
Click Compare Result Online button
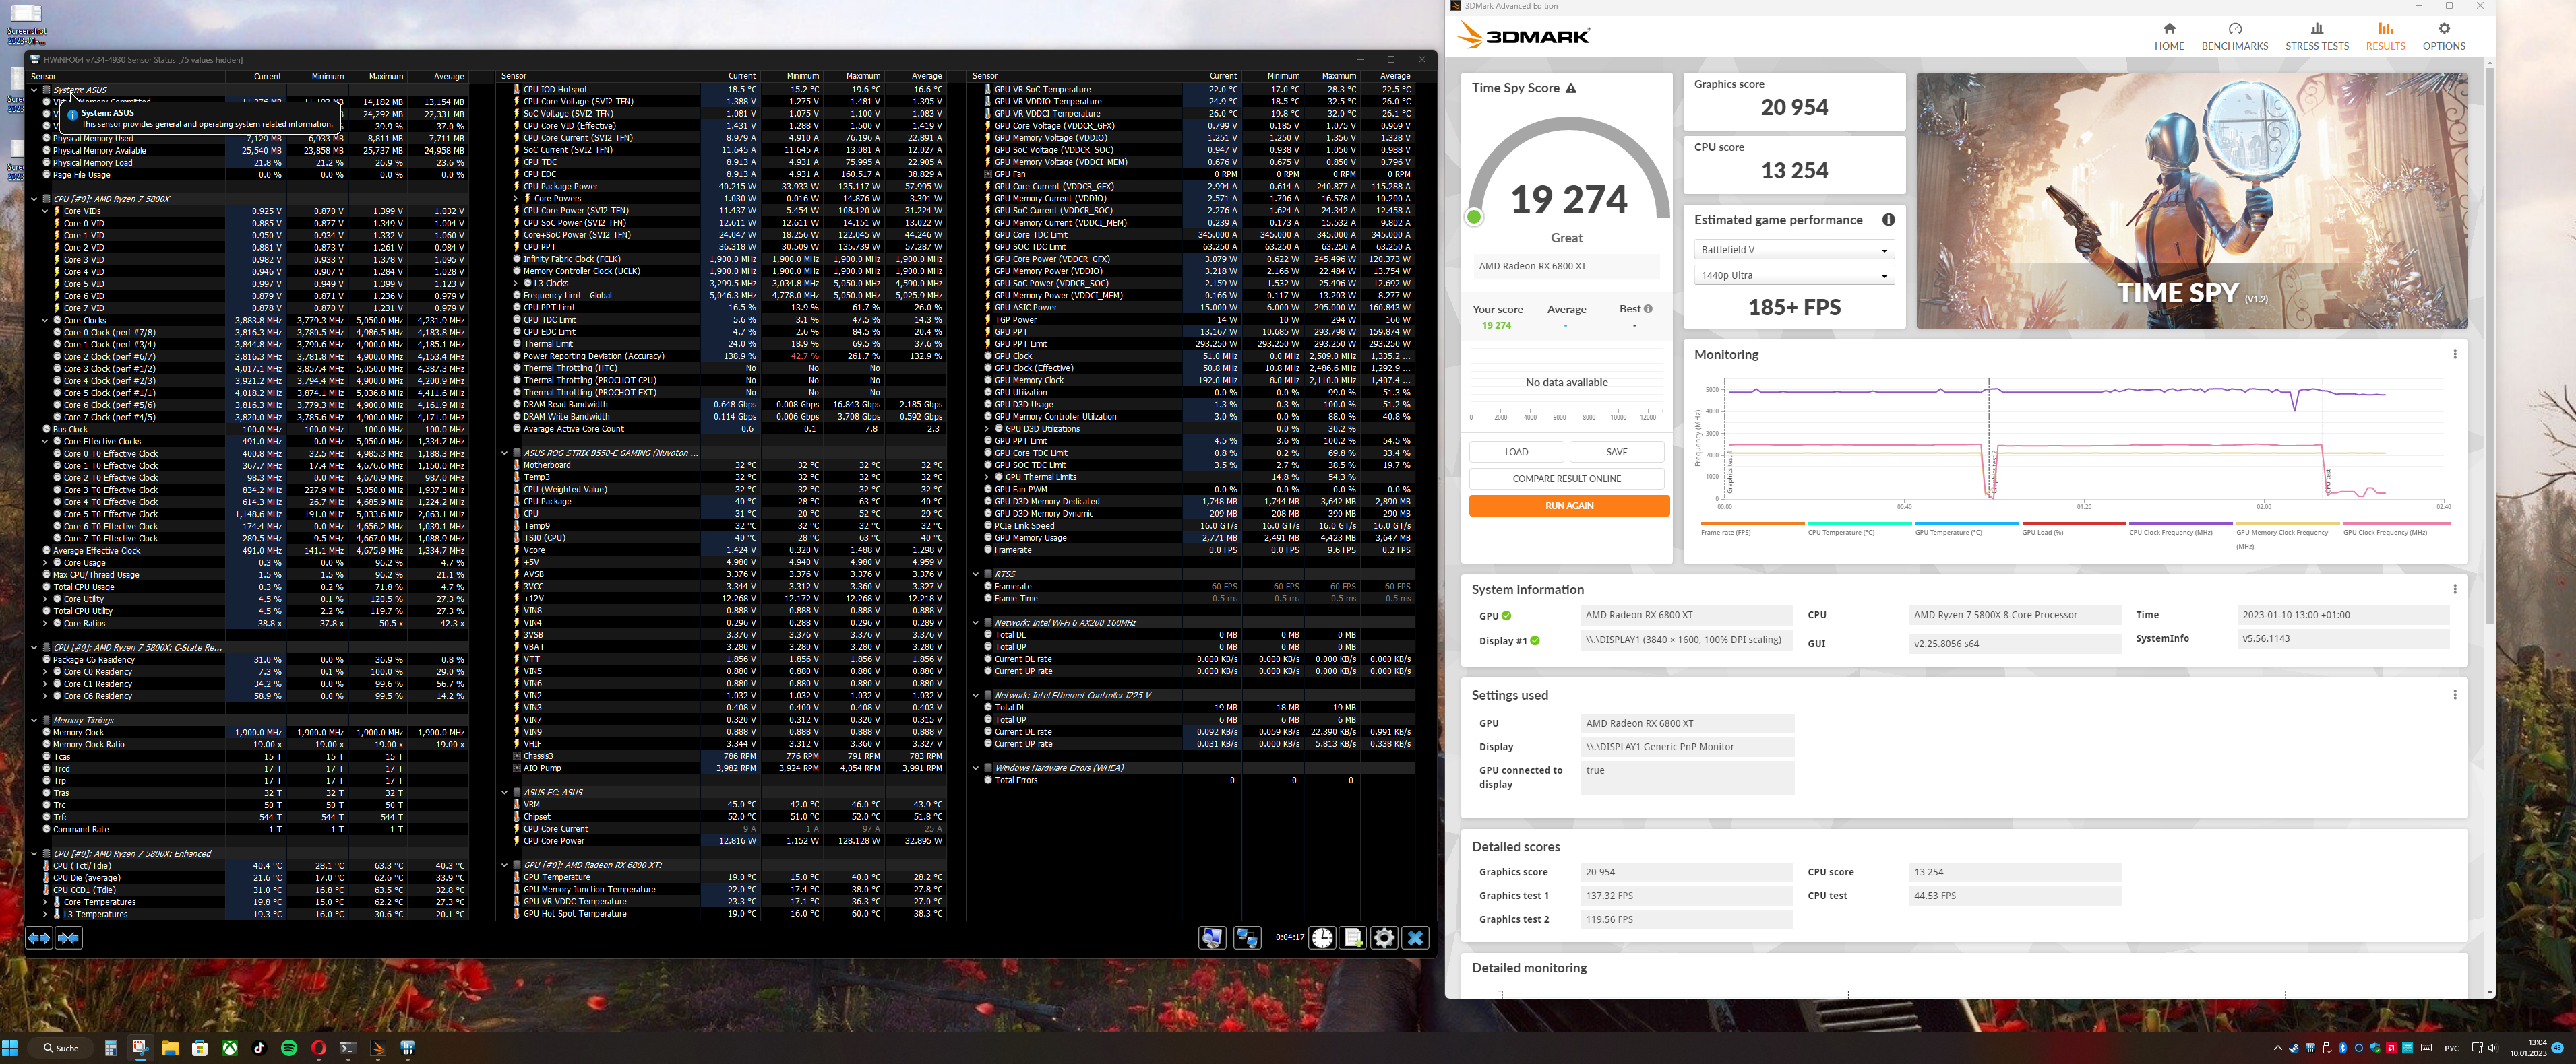click(x=1566, y=479)
